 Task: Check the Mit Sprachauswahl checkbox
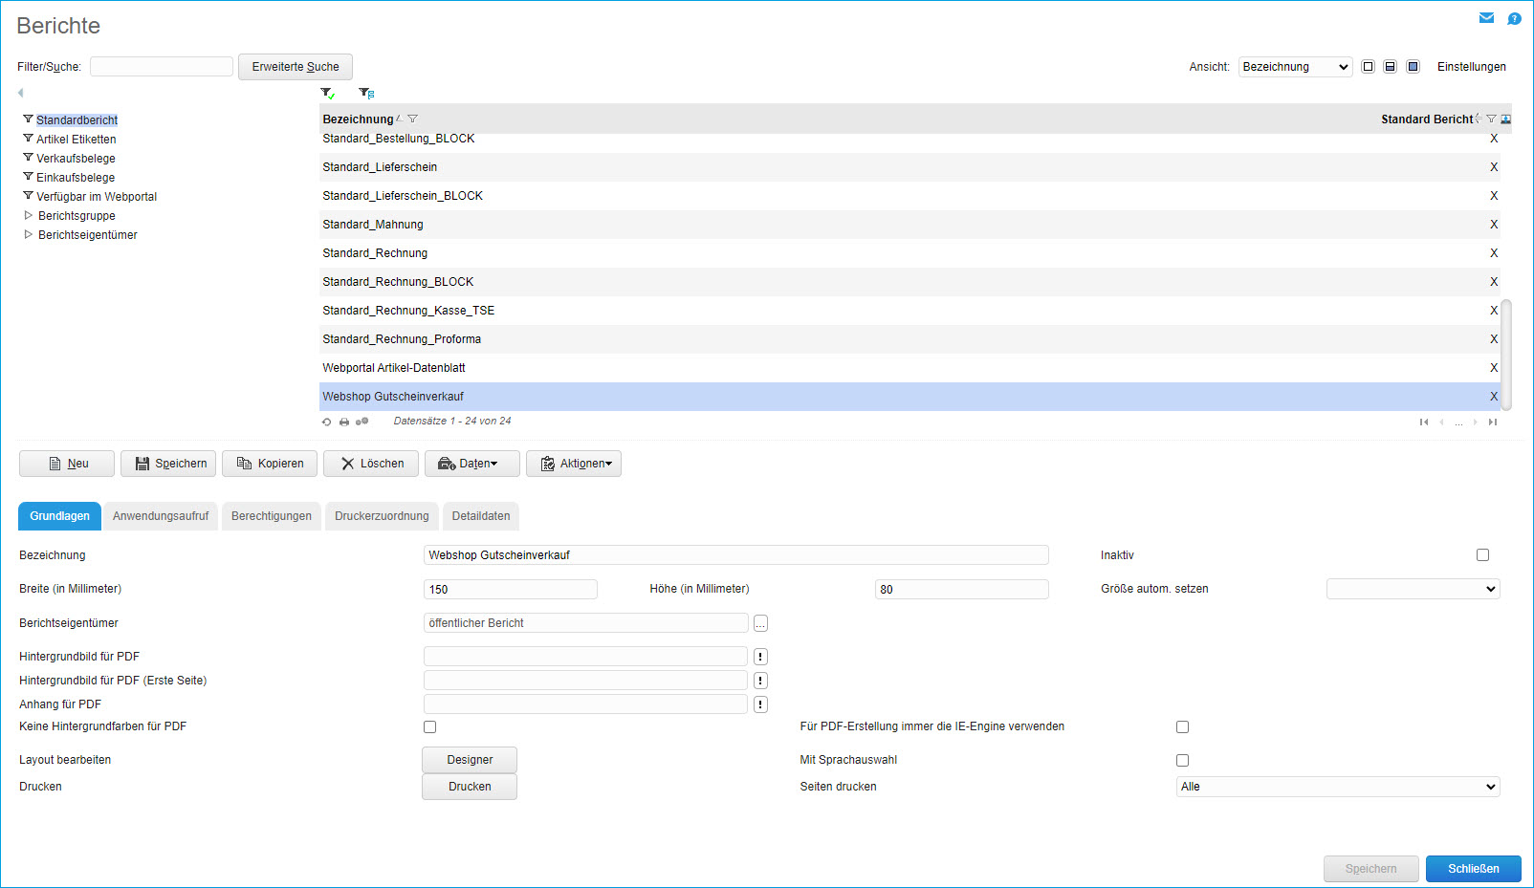coord(1182,761)
